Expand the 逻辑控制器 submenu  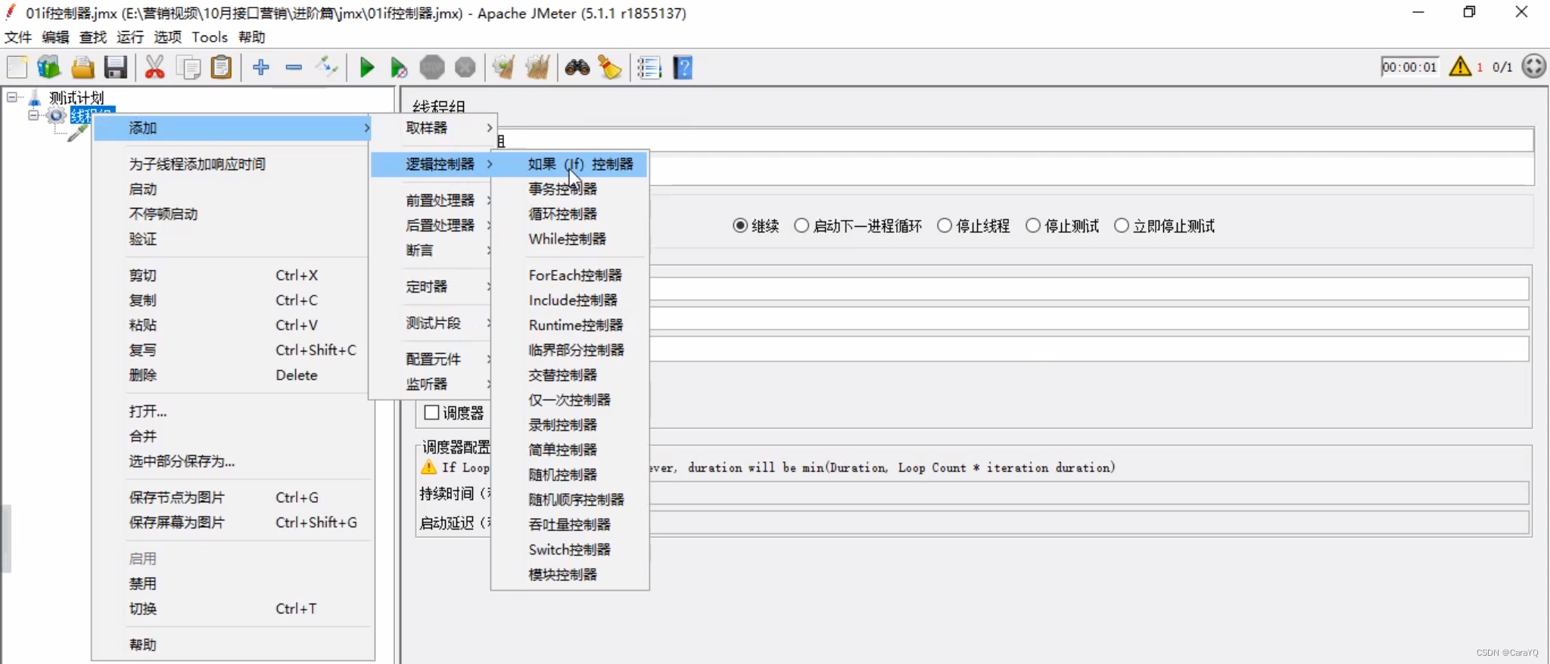(x=433, y=164)
